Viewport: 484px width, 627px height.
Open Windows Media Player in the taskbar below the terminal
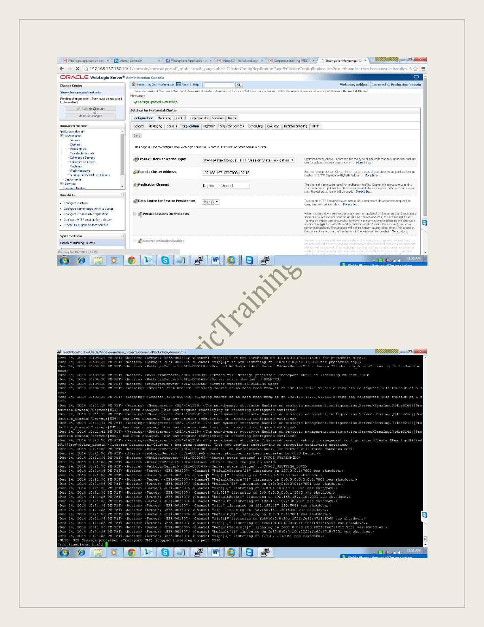point(115,552)
